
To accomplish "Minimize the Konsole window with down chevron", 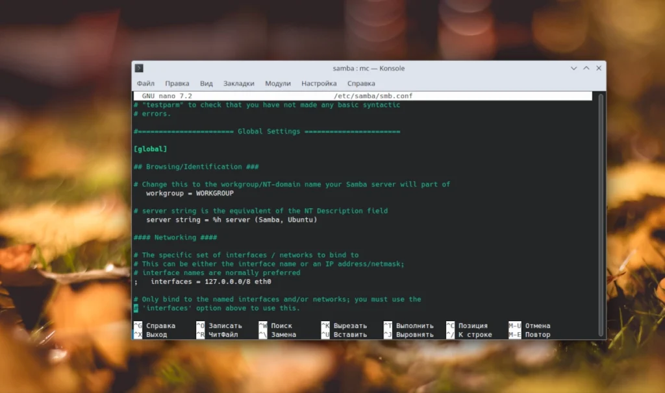I will click(573, 68).
